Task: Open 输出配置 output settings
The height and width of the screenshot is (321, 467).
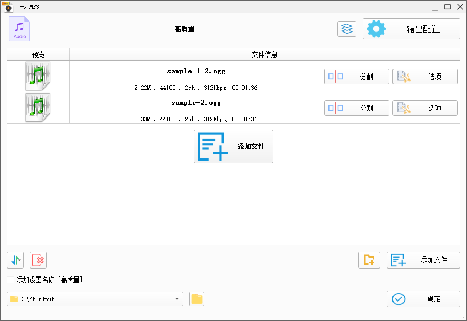Action: point(411,29)
